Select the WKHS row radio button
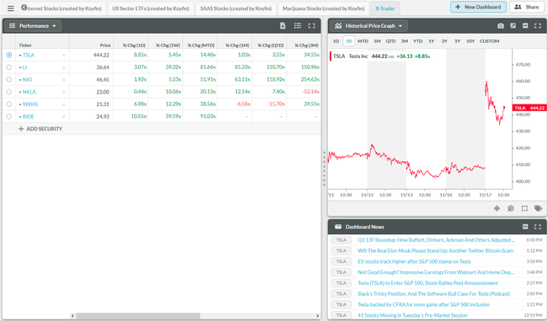The image size is (548, 321). pyautogui.click(x=9, y=104)
